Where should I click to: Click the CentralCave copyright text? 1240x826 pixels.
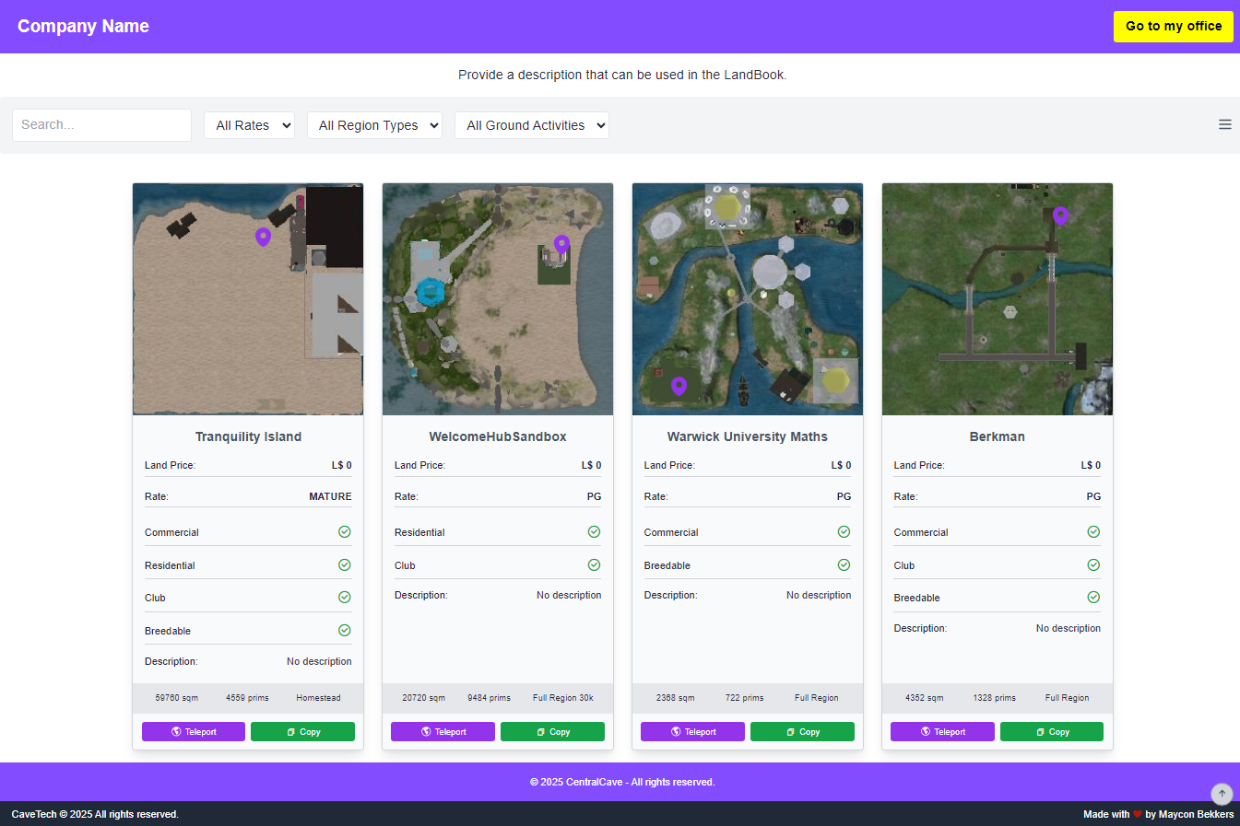click(x=622, y=782)
